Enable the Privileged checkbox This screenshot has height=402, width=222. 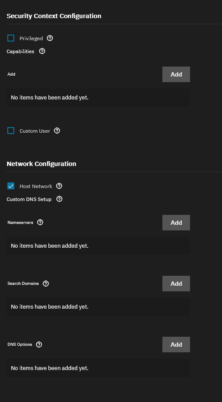(11, 38)
